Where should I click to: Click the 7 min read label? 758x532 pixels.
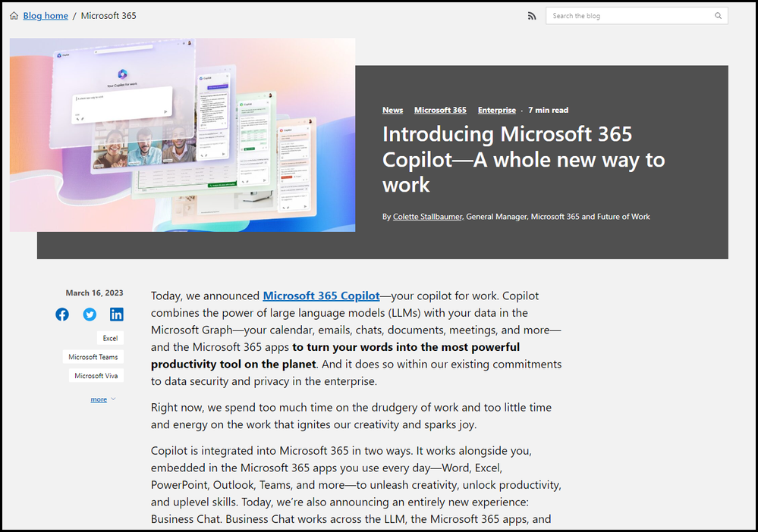(x=548, y=110)
